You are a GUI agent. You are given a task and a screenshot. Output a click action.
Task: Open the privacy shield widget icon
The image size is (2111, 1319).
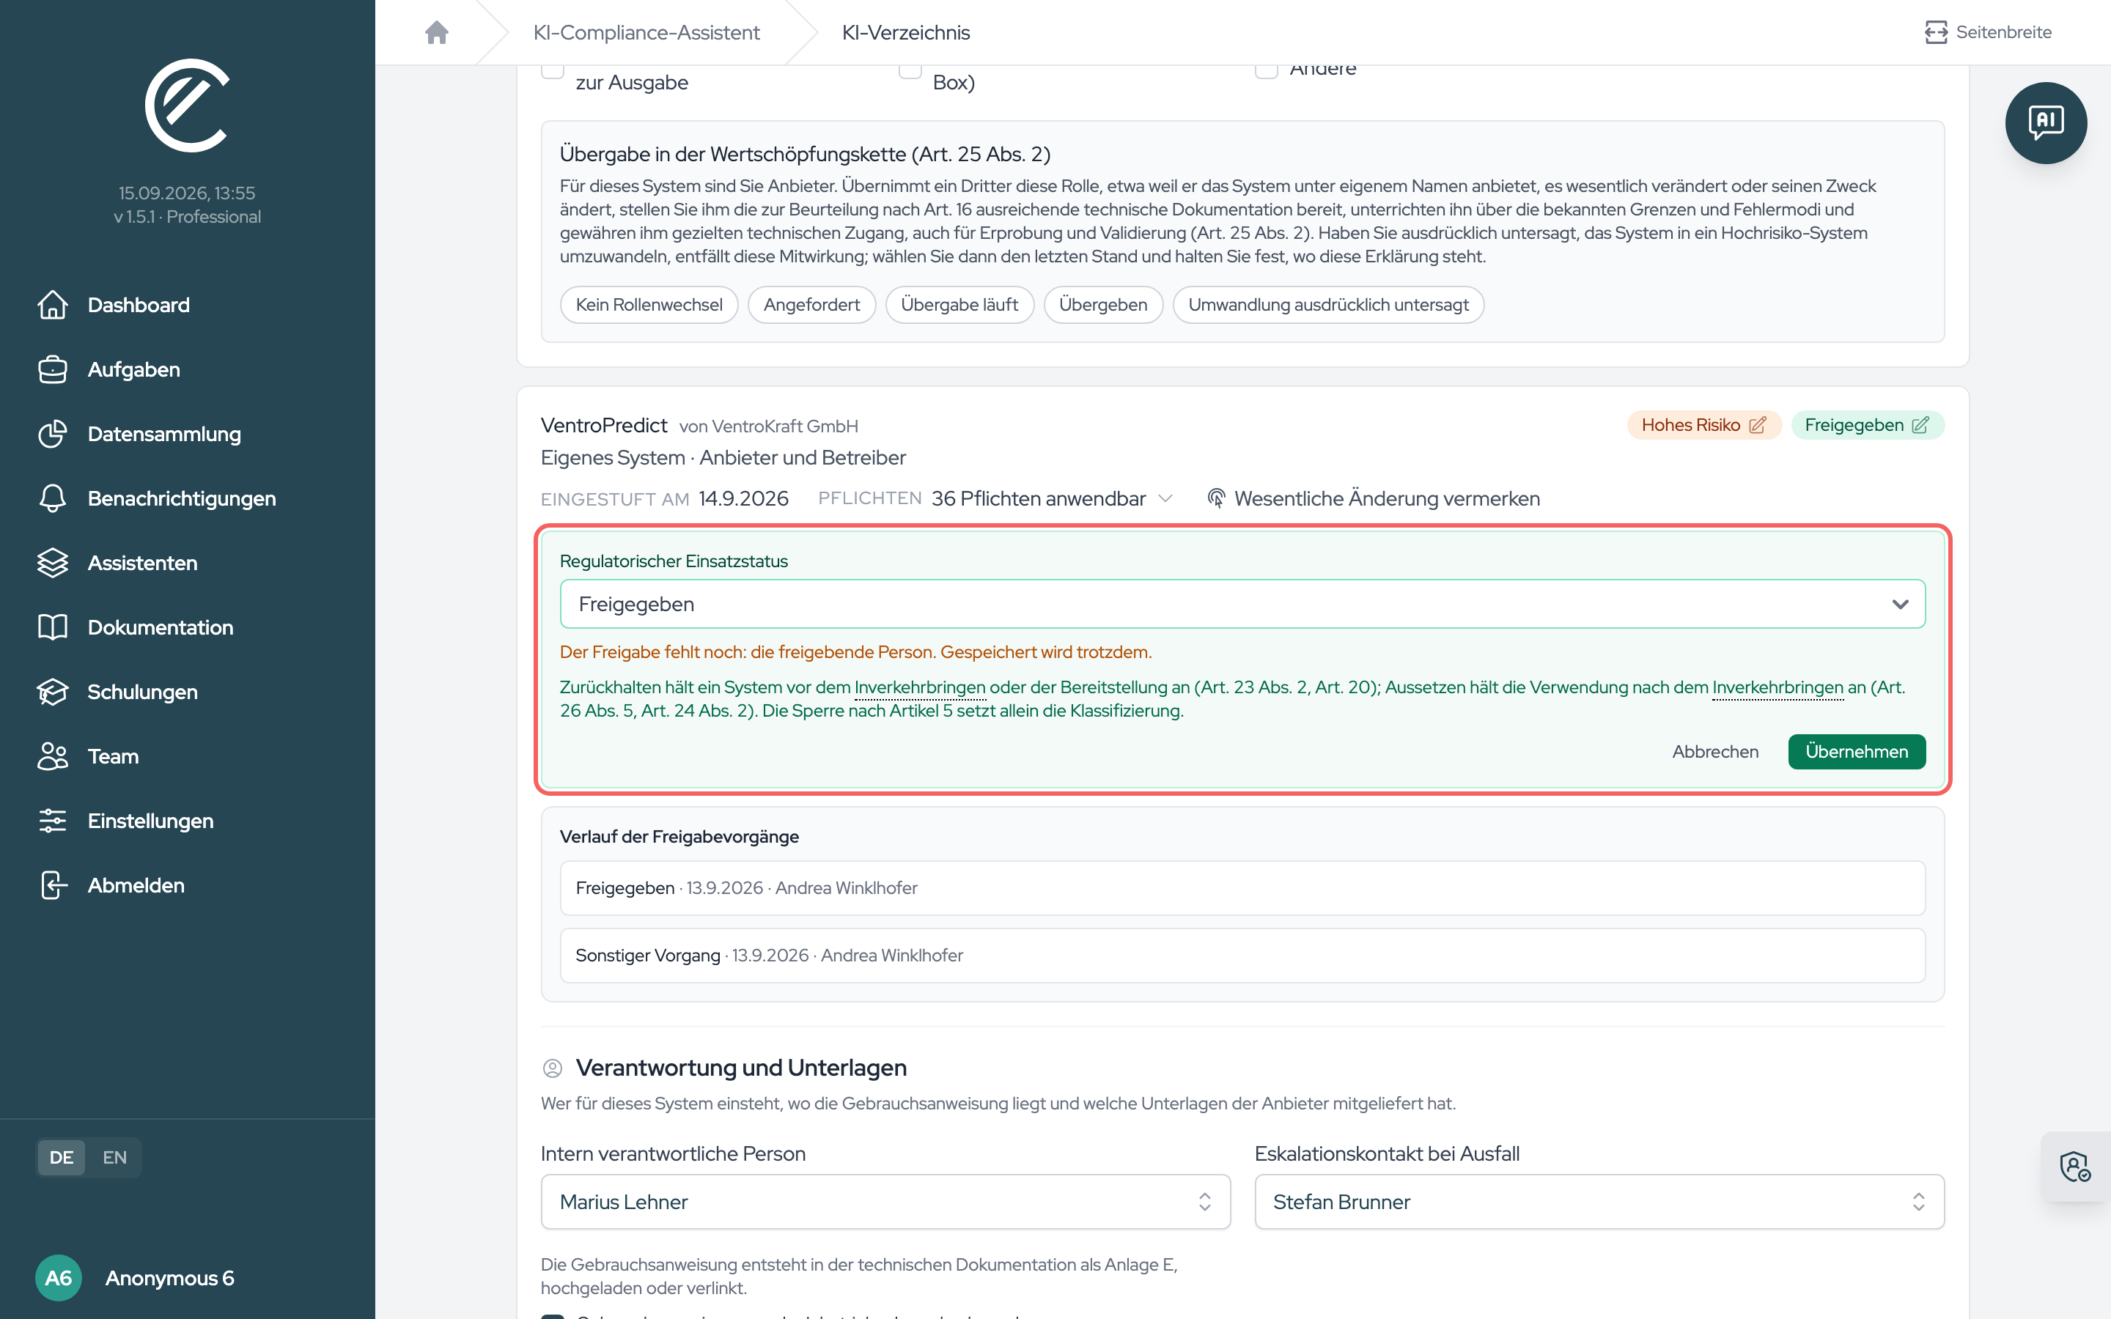[x=2075, y=1167]
